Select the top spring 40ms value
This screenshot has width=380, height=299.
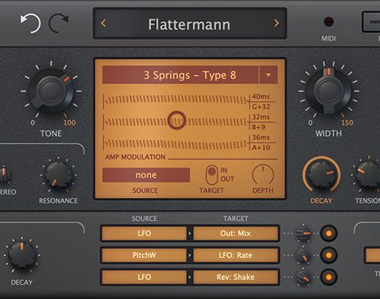261,96
